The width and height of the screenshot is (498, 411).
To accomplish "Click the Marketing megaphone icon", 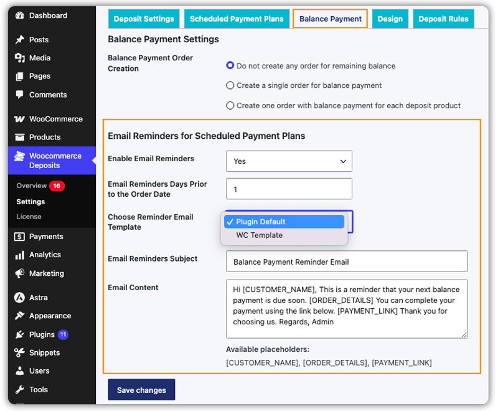I will click(x=20, y=273).
